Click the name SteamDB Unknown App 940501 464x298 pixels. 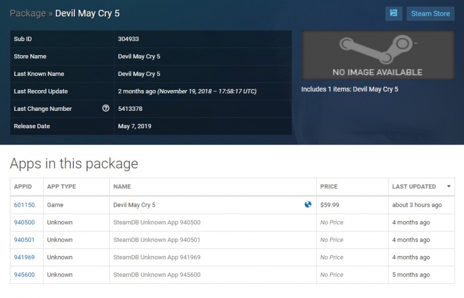coord(157,240)
